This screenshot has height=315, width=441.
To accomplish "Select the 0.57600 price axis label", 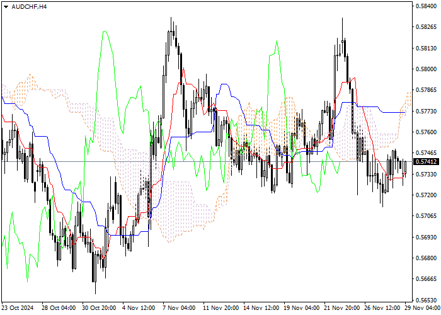I will tap(426, 132).
